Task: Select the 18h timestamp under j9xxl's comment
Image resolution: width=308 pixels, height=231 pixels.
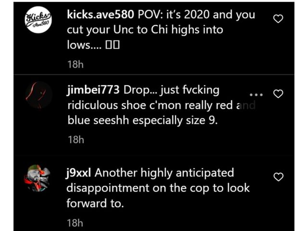Action: coord(75,223)
